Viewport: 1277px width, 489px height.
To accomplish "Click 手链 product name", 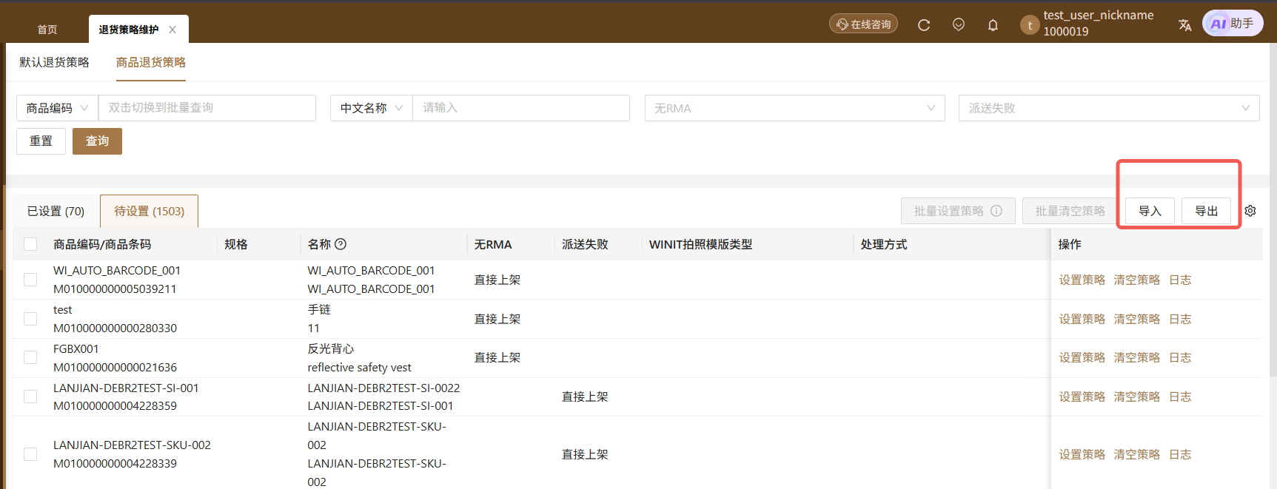I will pos(319,309).
